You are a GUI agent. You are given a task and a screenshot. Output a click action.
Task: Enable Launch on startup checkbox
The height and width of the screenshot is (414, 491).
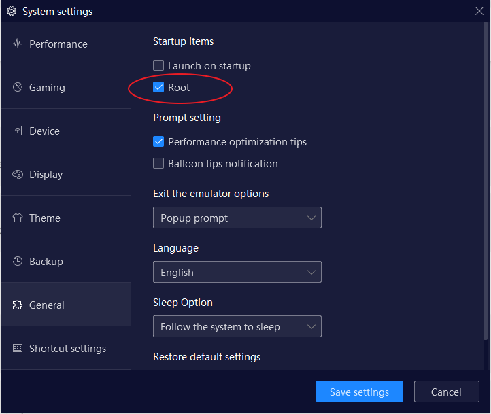[x=158, y=66]
